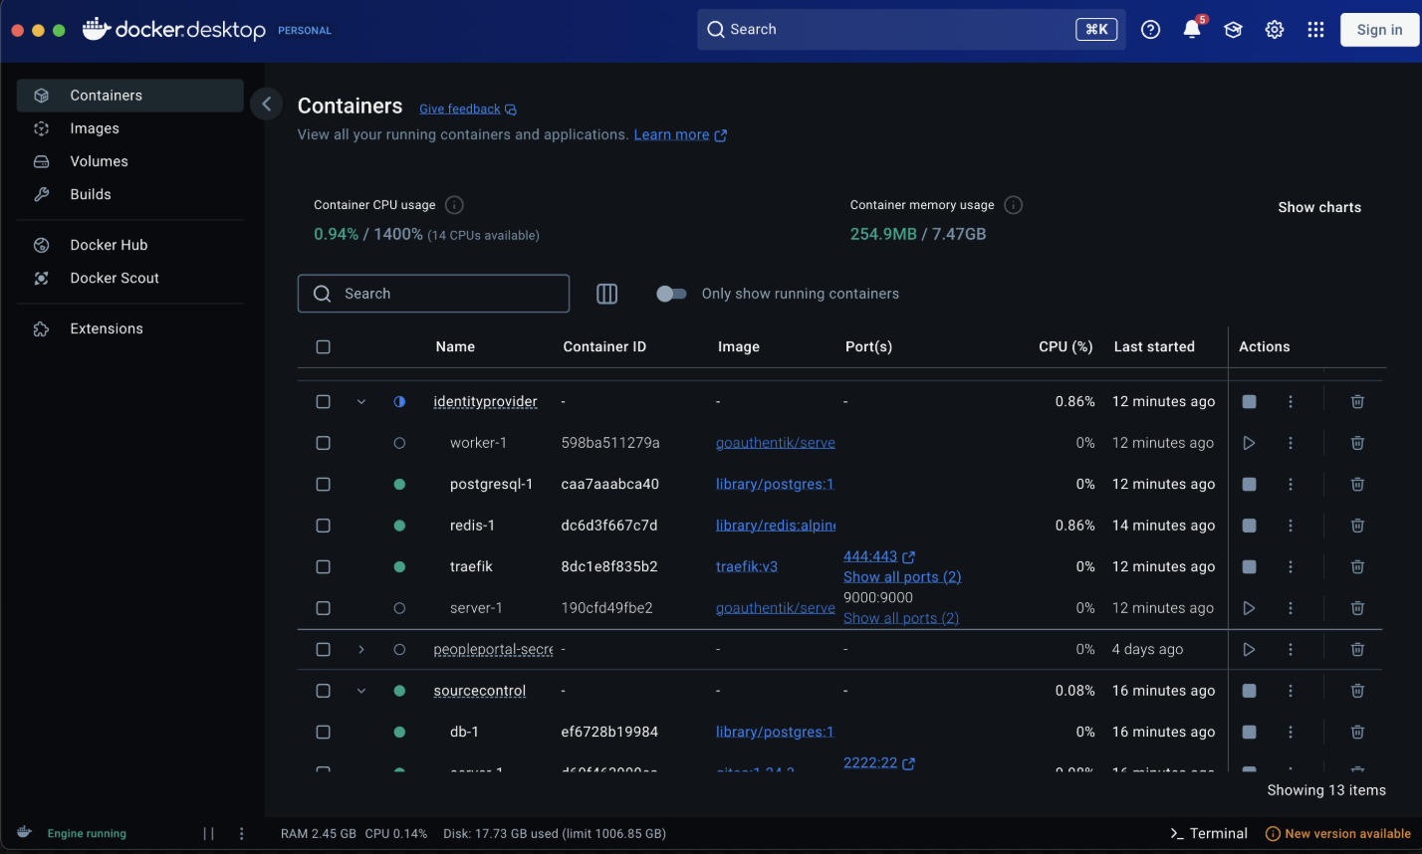Open the Volumes section in the sidebar
Image resolution: width=1422 pixels, height=854 pixels.
[x=99, y=160]
